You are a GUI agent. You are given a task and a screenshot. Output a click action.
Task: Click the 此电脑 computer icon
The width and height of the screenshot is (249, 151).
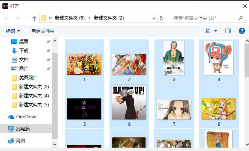(x=11, y=129)
